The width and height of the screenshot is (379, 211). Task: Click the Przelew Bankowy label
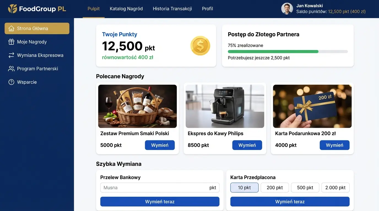(120, 177)
